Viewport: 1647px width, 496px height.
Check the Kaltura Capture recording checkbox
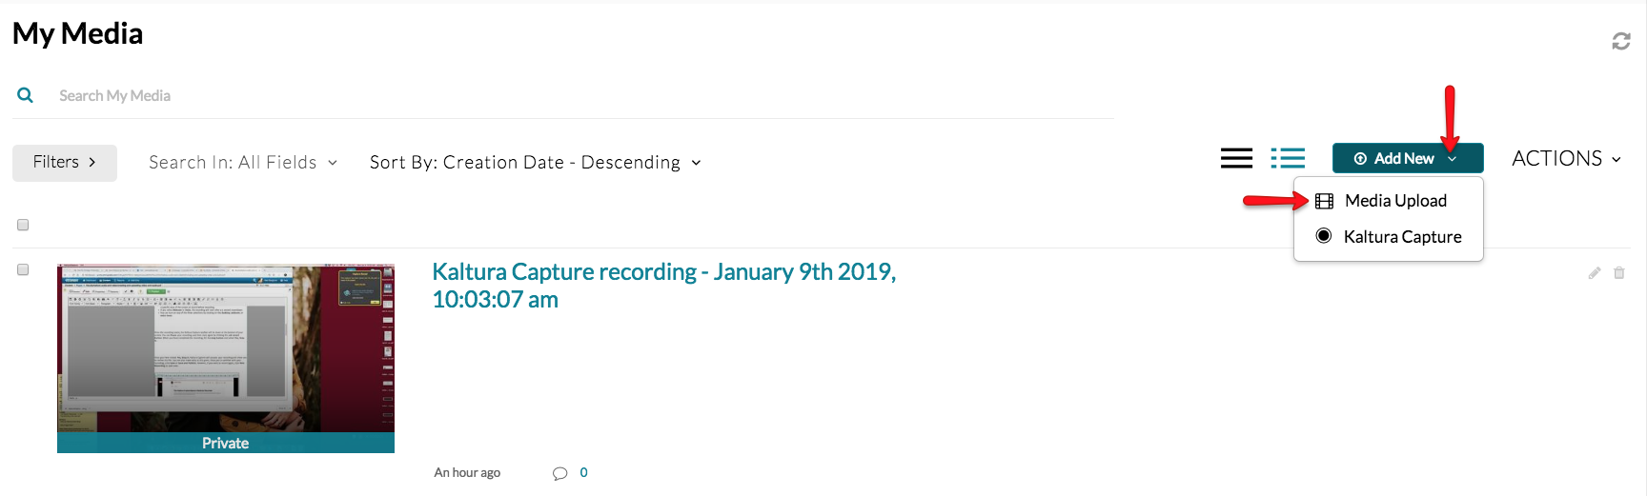(23, 269)
